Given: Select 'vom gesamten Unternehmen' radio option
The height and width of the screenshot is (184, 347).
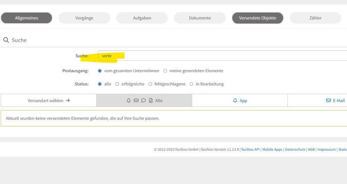Looking at the screenshot, I should [100, 71].
